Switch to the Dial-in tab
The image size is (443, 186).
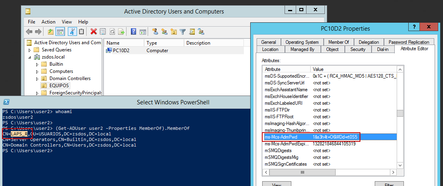coord(383,49)
